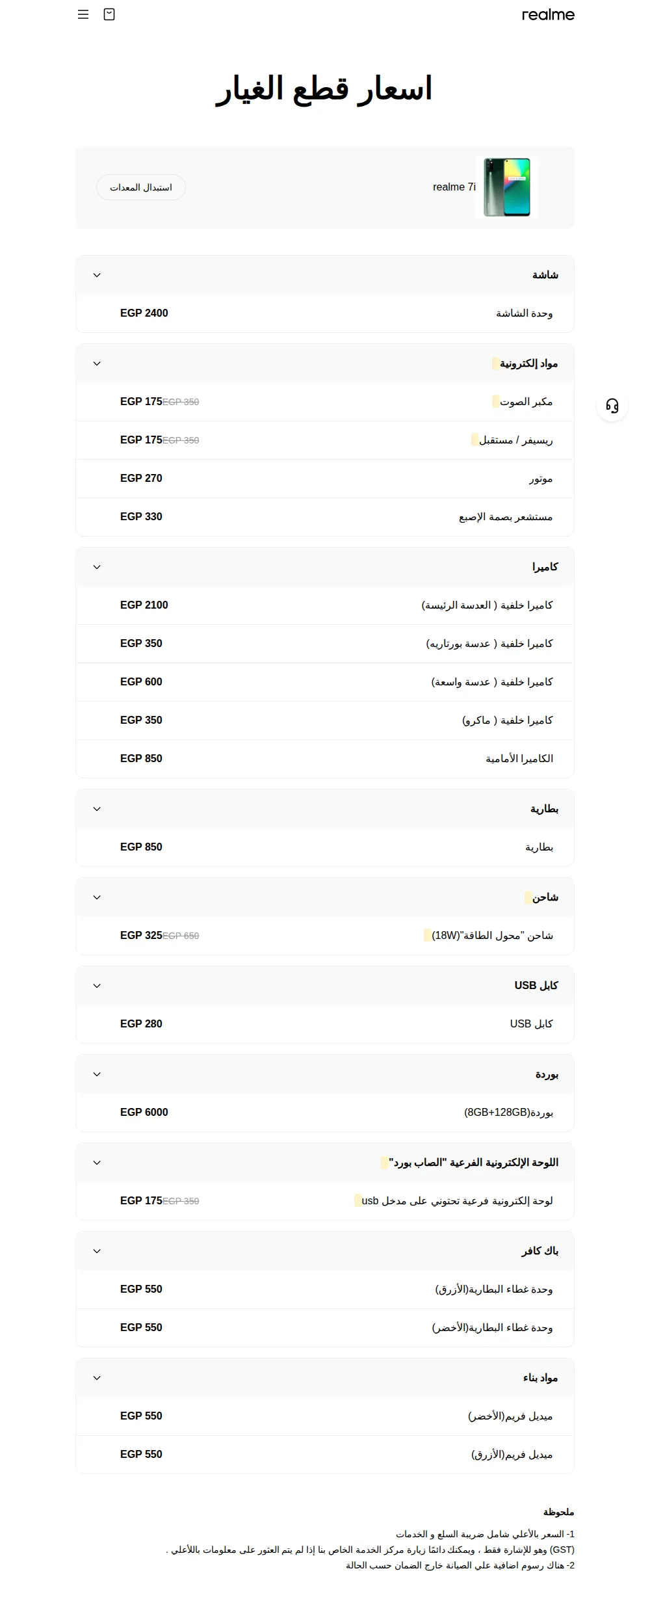This screenshot has width=650, height=1612.
Task: Select the وحدة الشاشة price row
Action: (x=325, y=313)
